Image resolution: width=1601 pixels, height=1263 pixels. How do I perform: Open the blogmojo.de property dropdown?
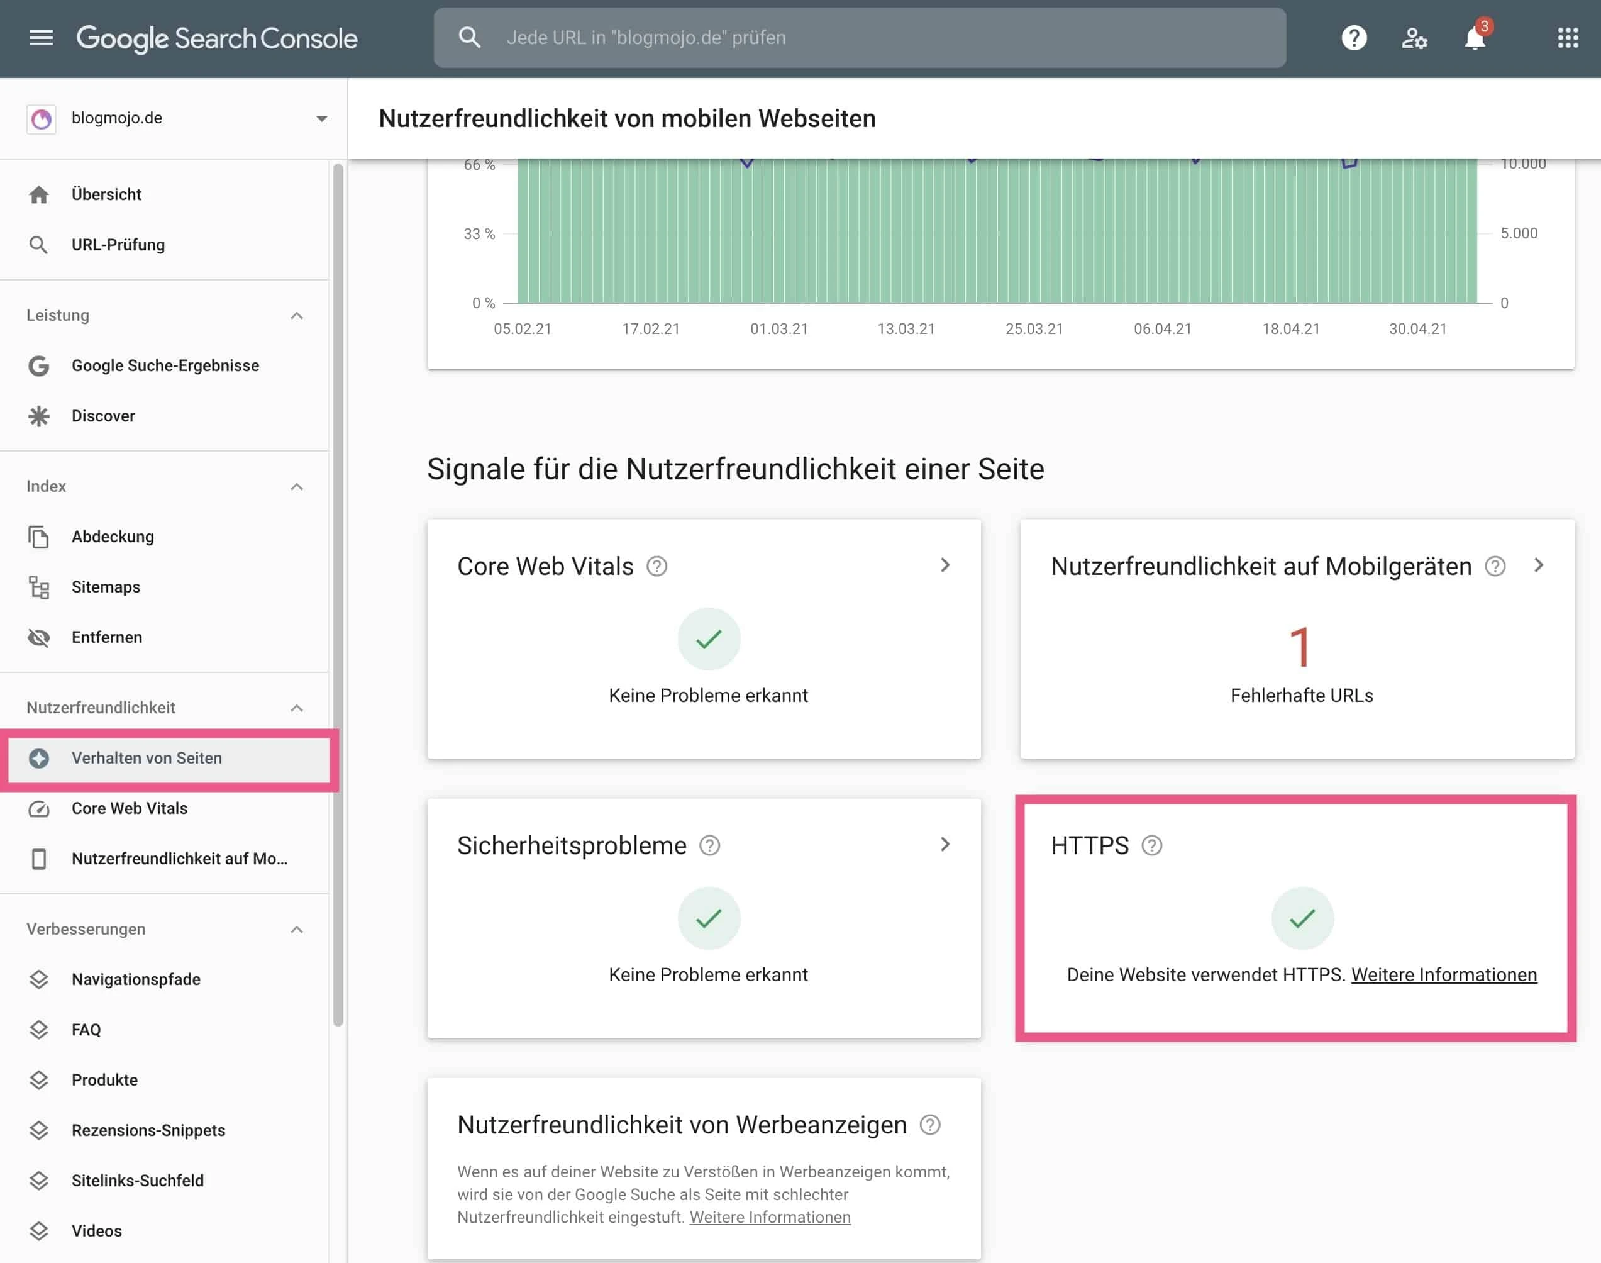click(x=321, y=118)
